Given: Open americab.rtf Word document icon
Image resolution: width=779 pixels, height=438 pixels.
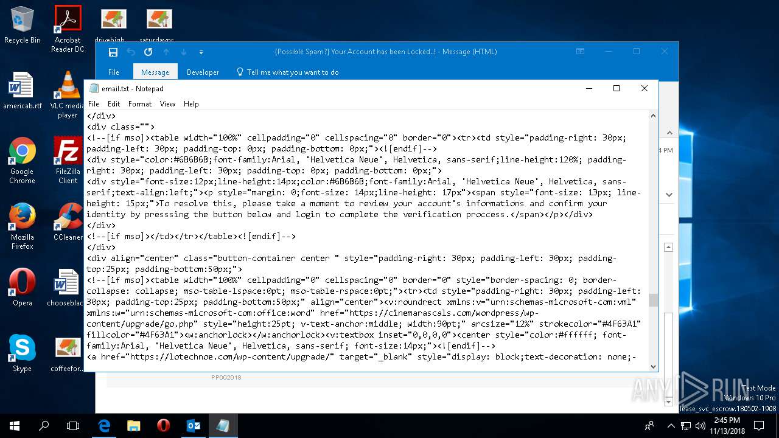Looking at the screenshot, I should coord(22,90).
